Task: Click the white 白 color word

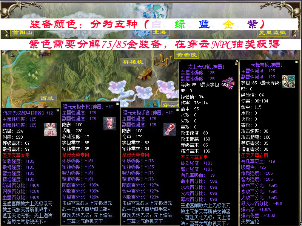Action: tap(156, 24)
